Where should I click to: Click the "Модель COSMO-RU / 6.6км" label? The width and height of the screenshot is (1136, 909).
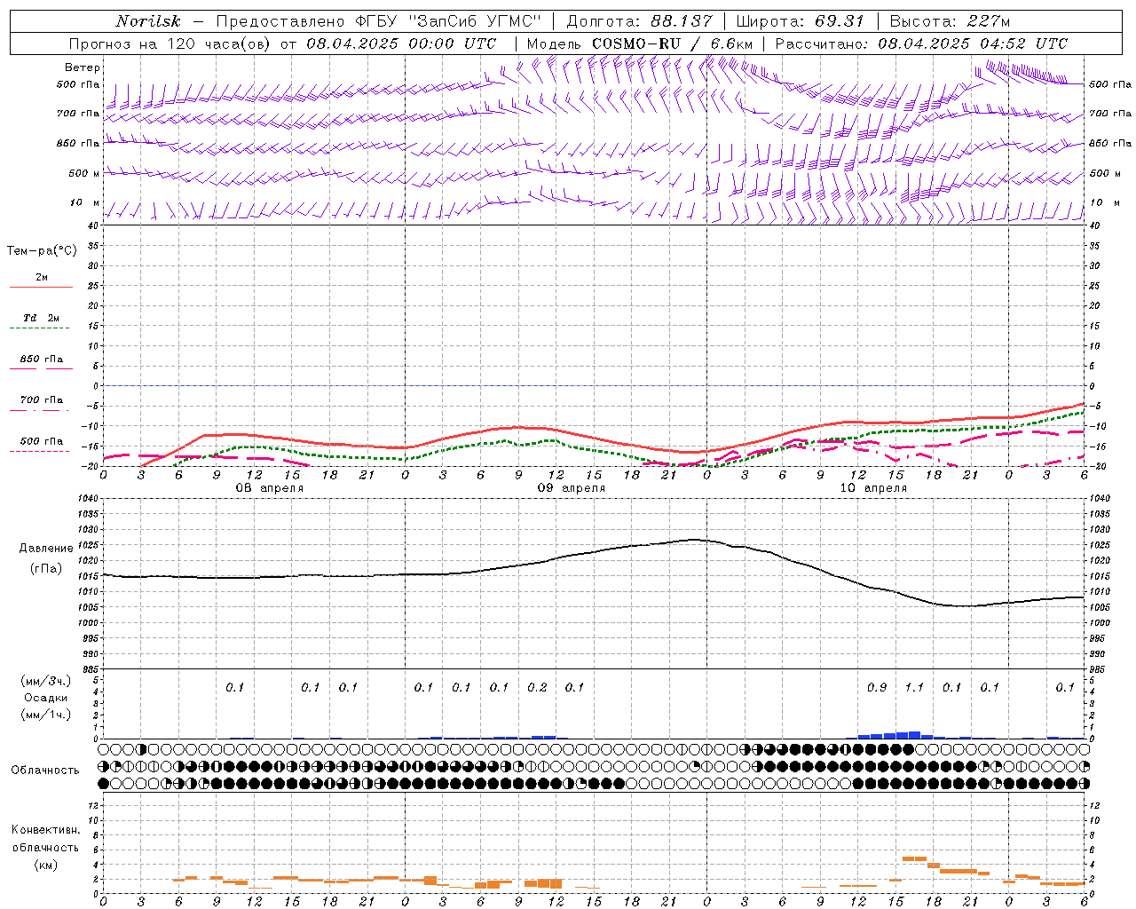(639, 43)
